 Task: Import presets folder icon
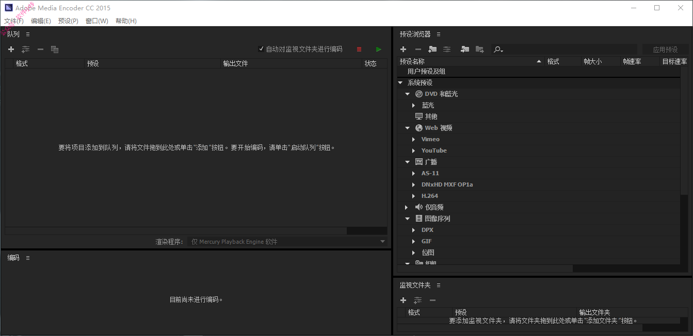(465, 49)
